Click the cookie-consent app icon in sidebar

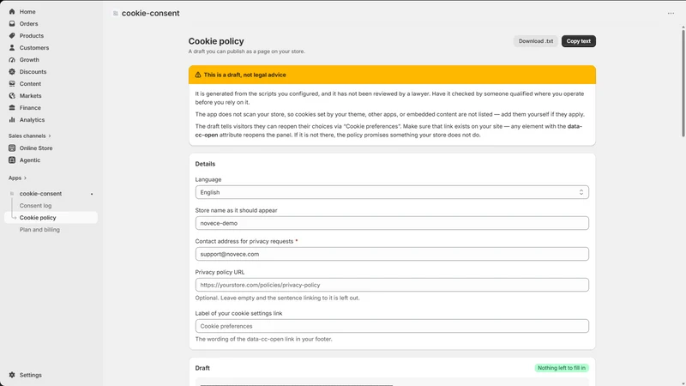point(12,194)
